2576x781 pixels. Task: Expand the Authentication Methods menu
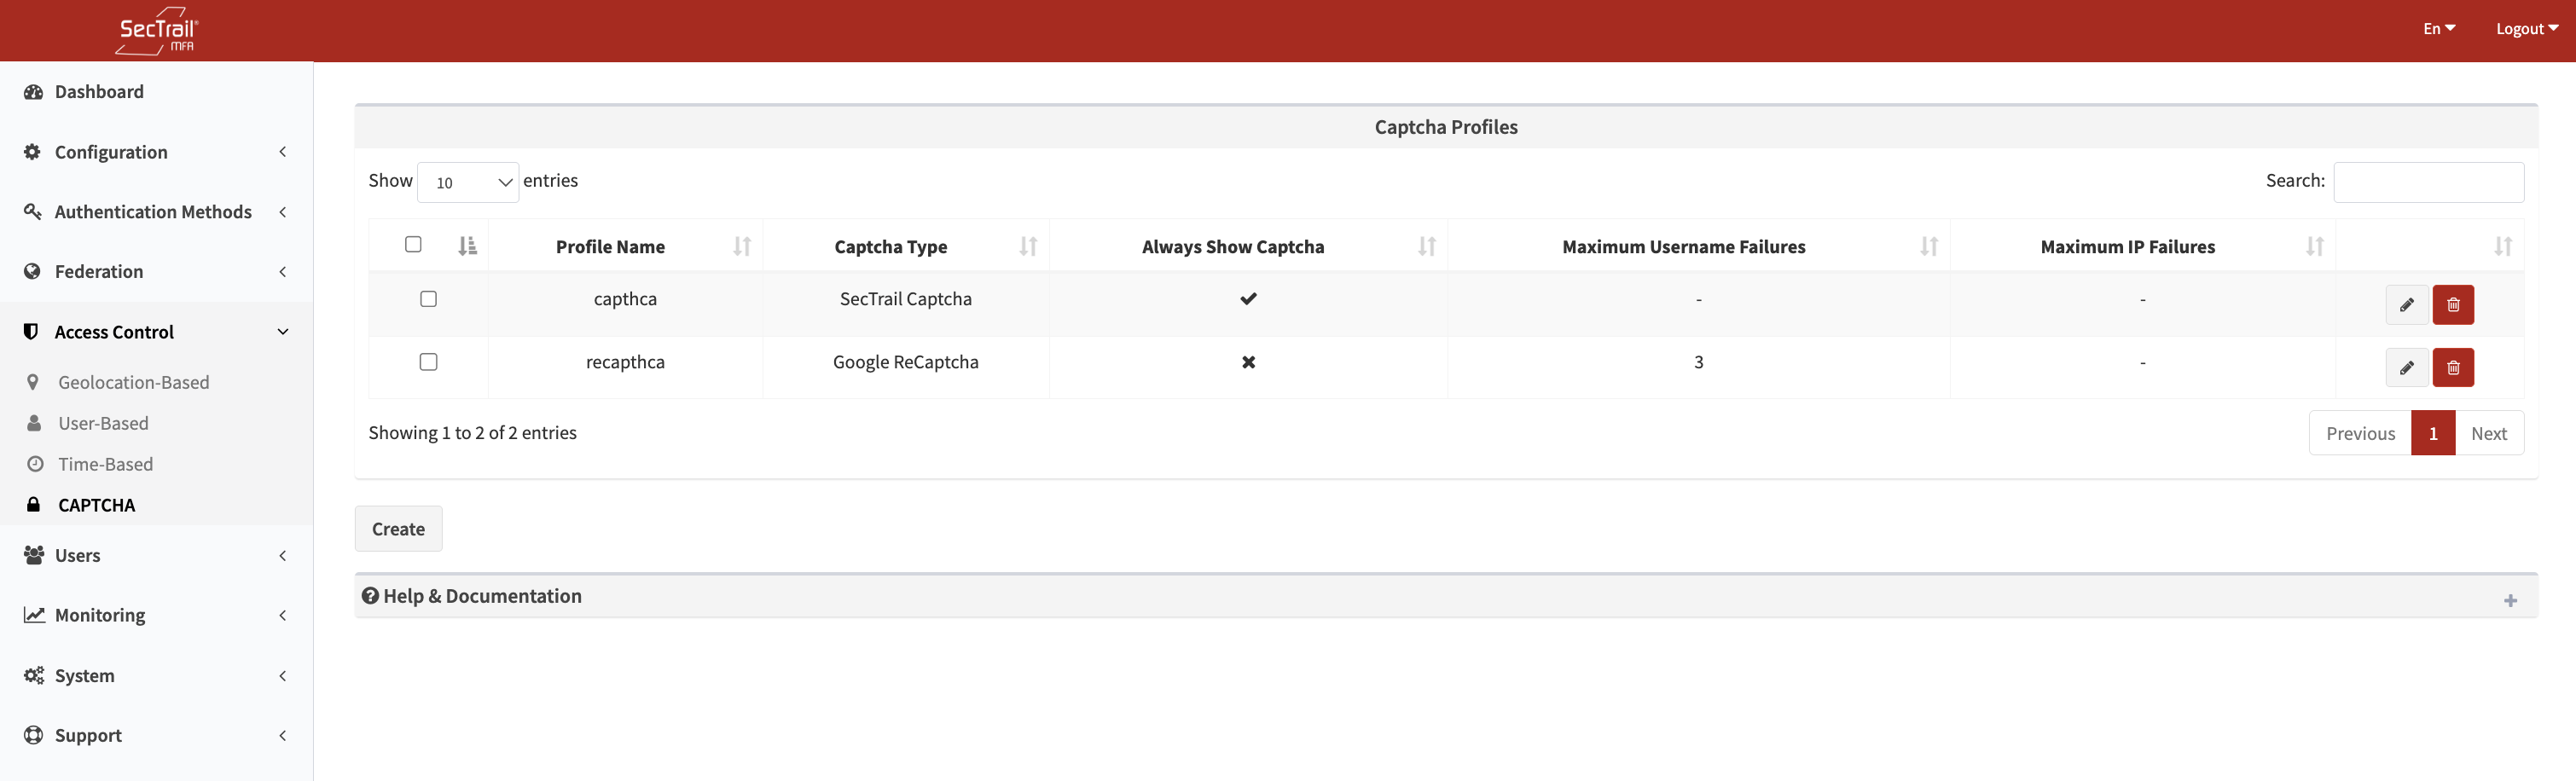153,212
